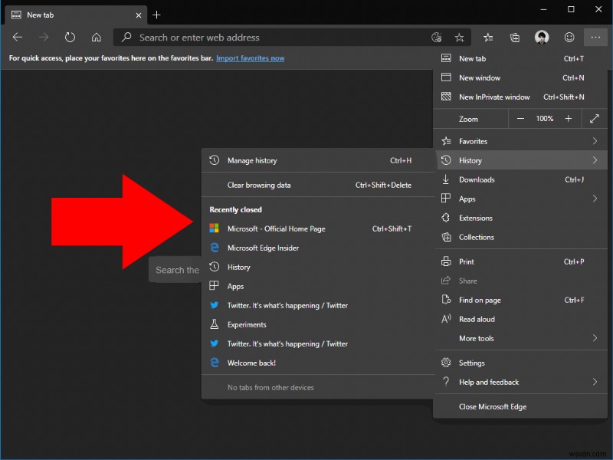Reload the page with the refresh icon
This screenshot has height=460, width=613.
[x=69, y=37]
